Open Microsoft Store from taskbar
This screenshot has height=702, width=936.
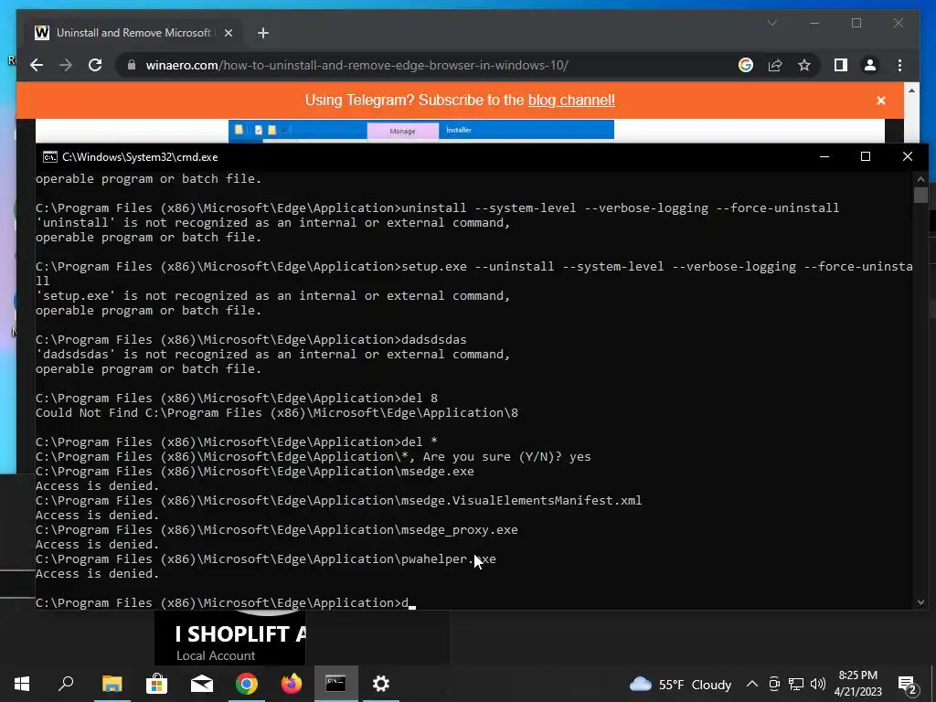point(156,684)
